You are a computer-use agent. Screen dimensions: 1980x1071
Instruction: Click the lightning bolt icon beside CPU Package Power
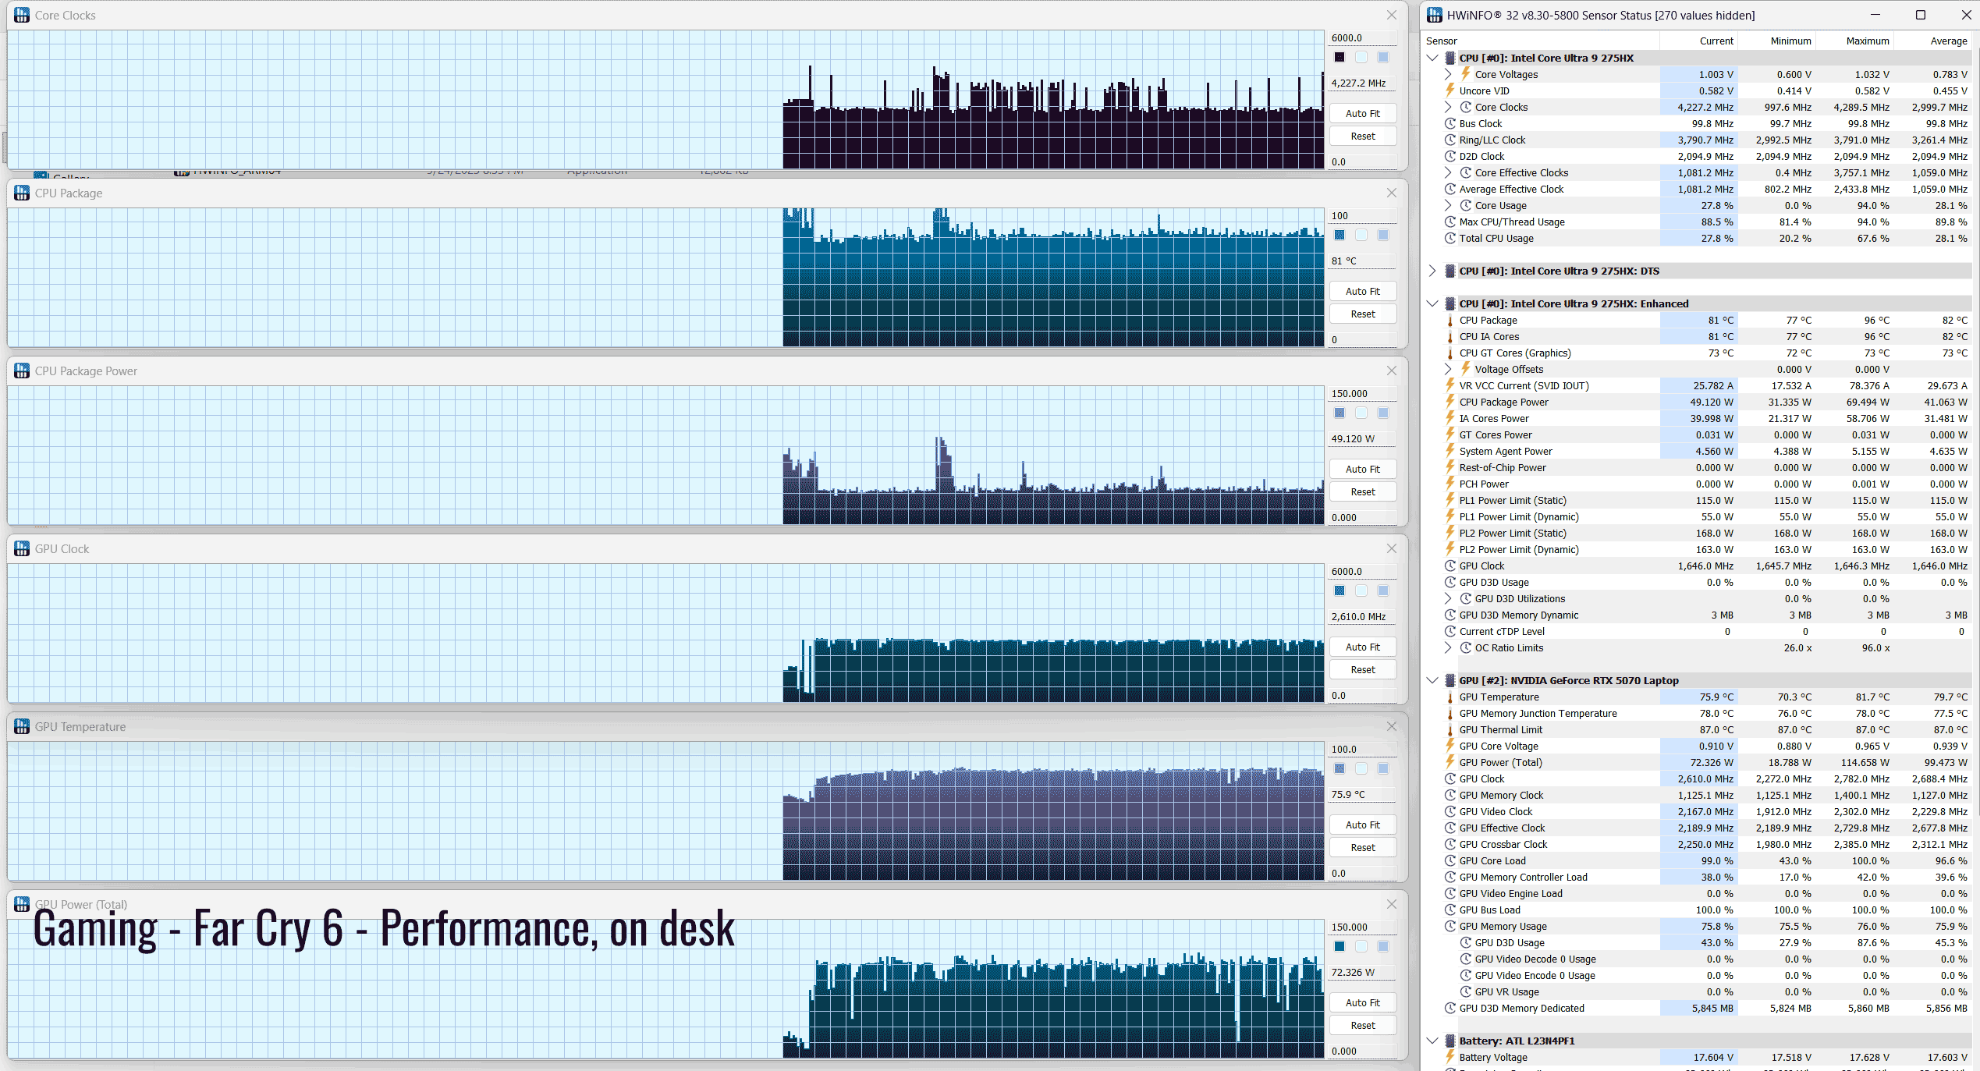click(1450, 402)
